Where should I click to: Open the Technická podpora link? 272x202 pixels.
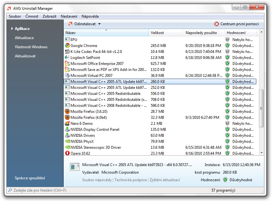tap(130, 180)
